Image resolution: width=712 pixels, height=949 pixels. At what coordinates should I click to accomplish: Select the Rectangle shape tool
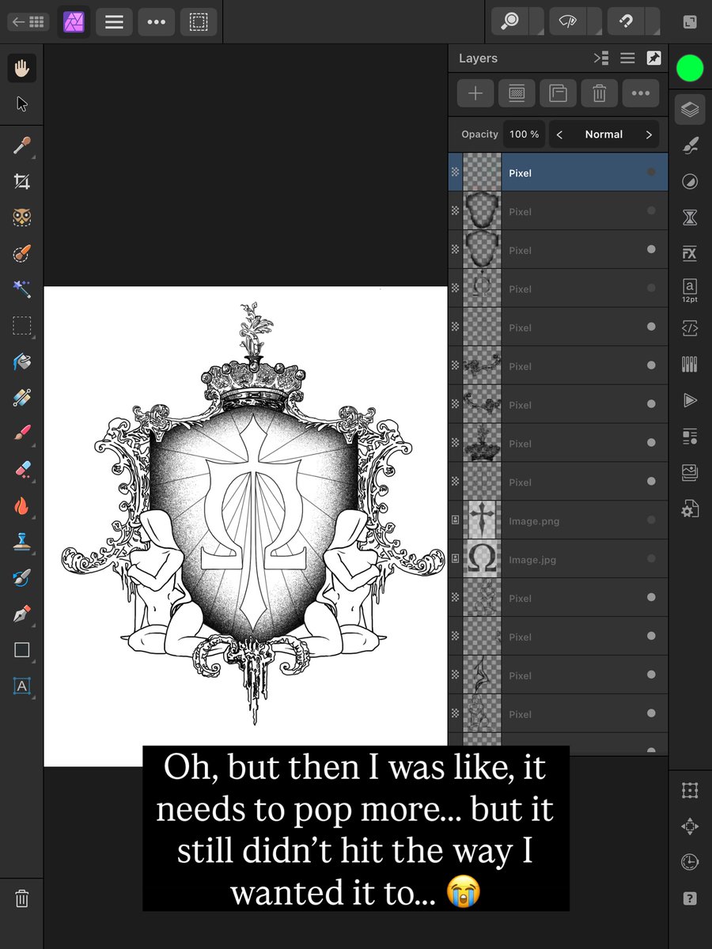(21, 650)
